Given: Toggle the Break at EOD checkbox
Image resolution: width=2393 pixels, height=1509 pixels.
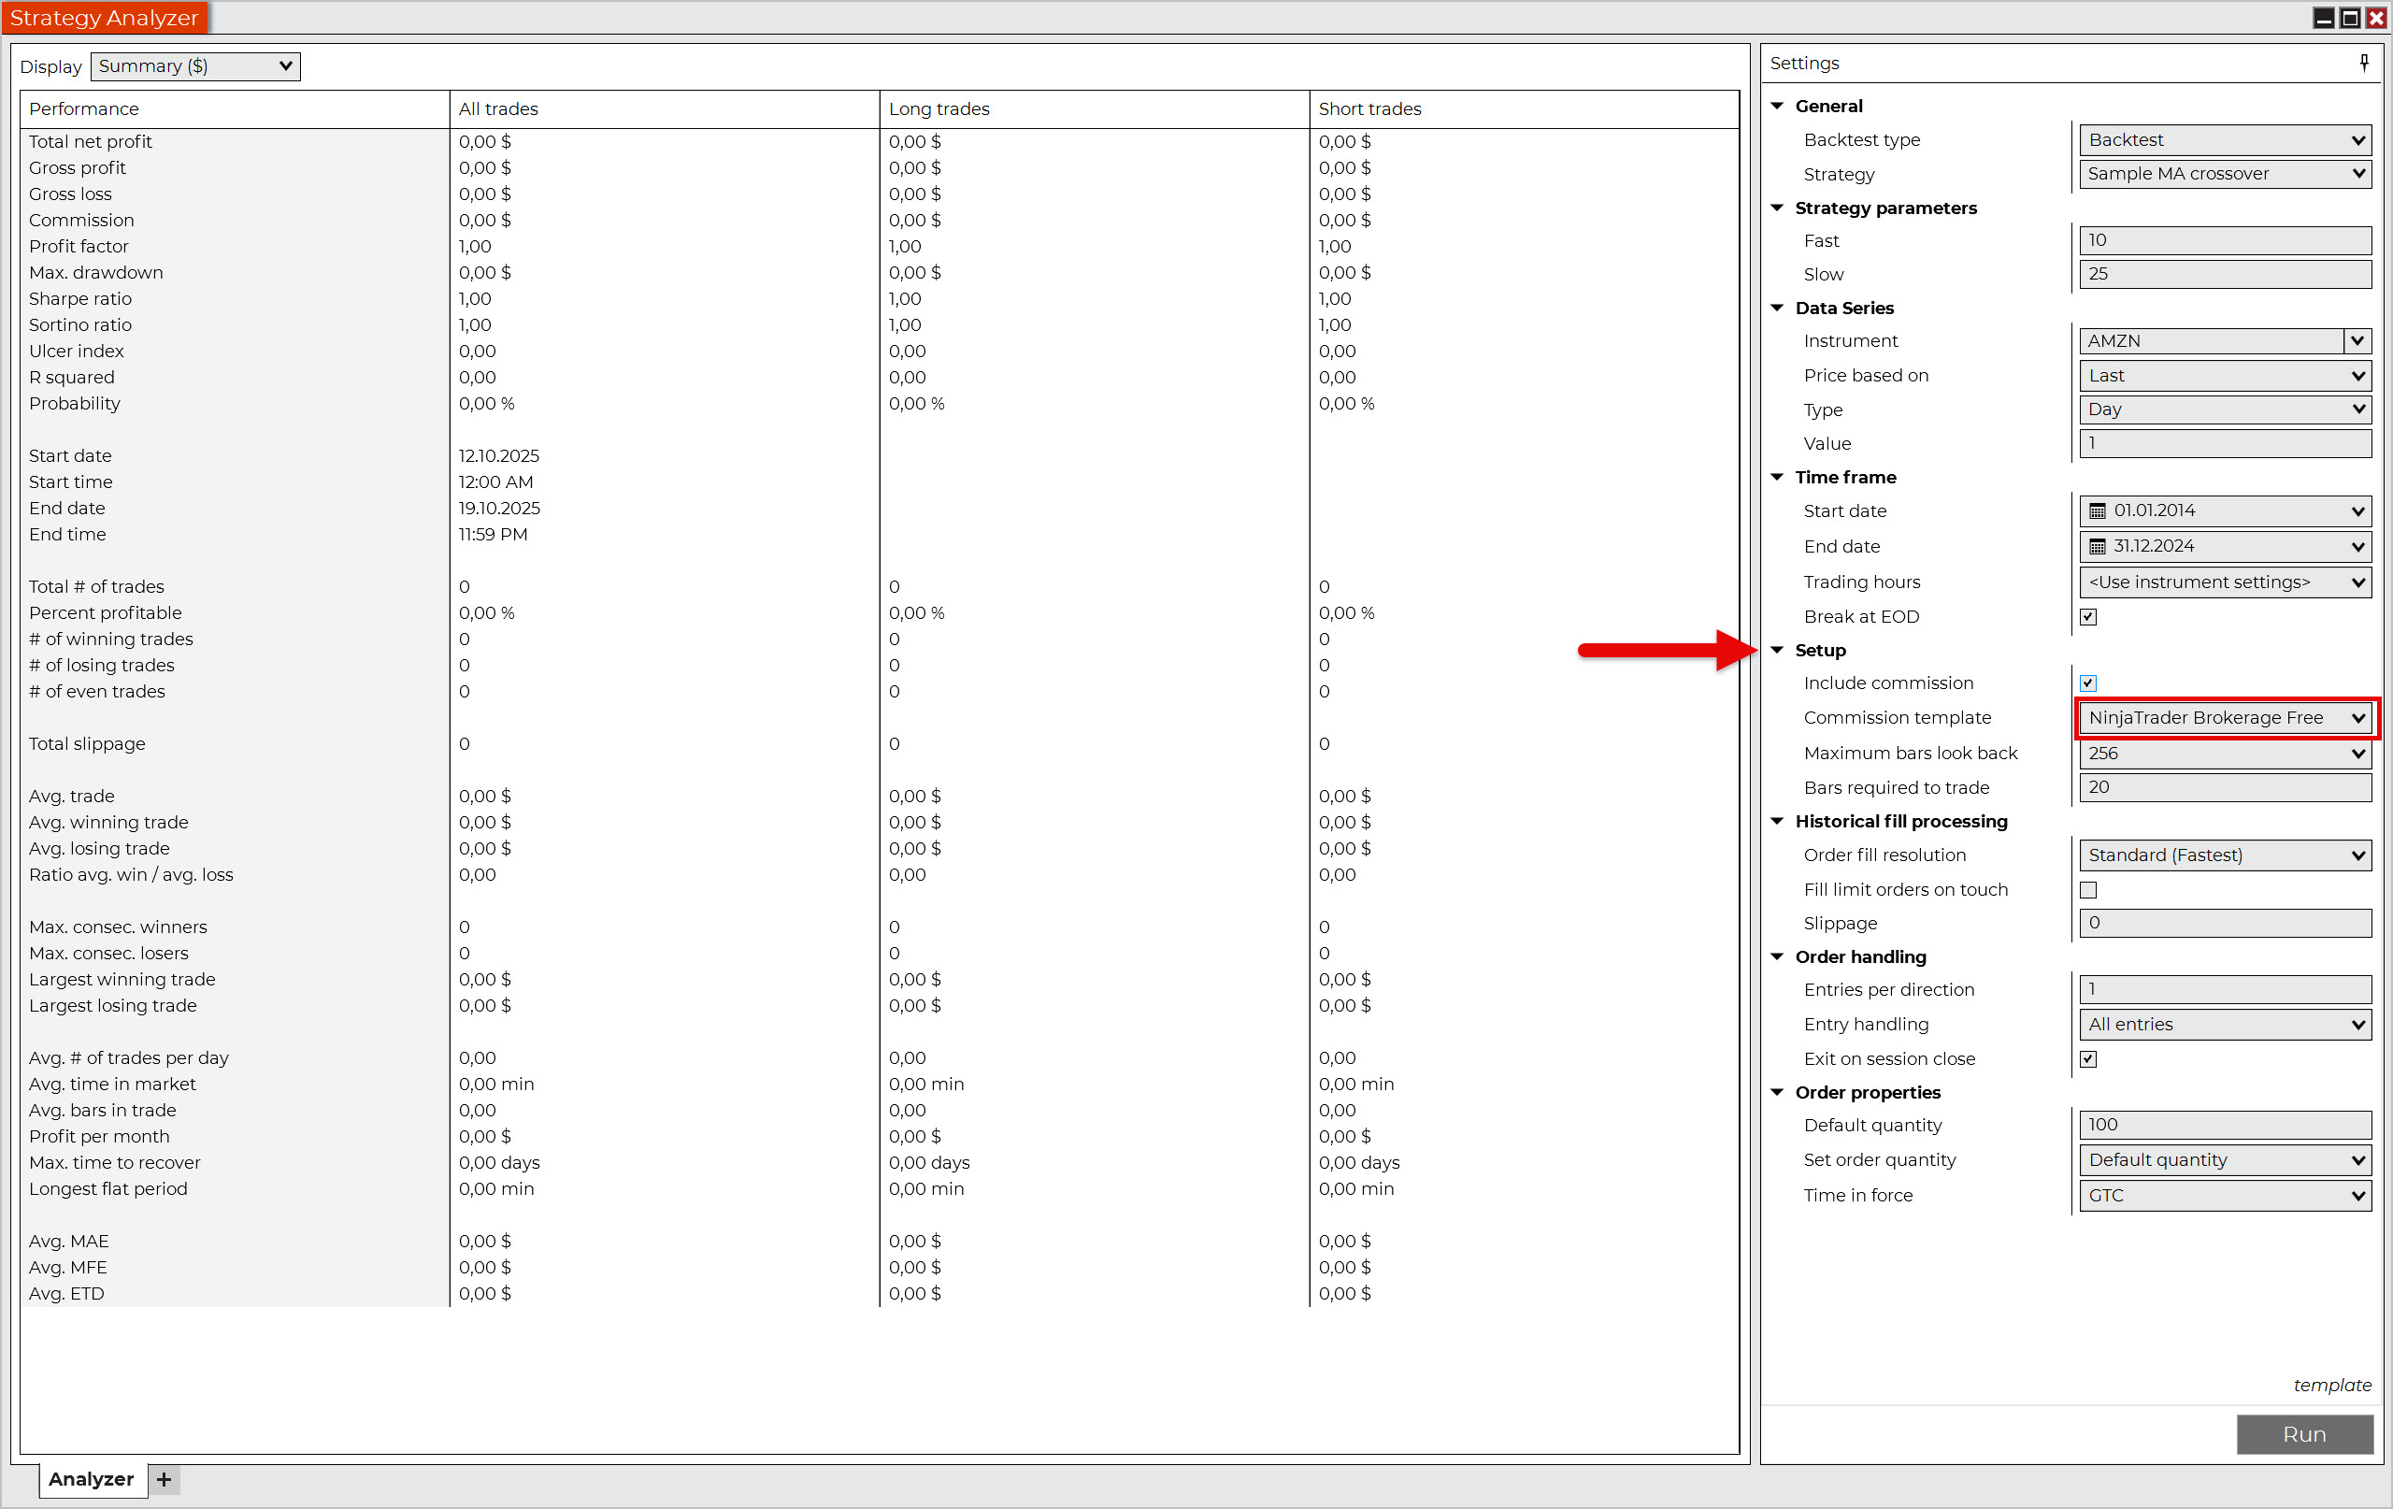Looking at the screenshot, I should tap(2088, 616).
